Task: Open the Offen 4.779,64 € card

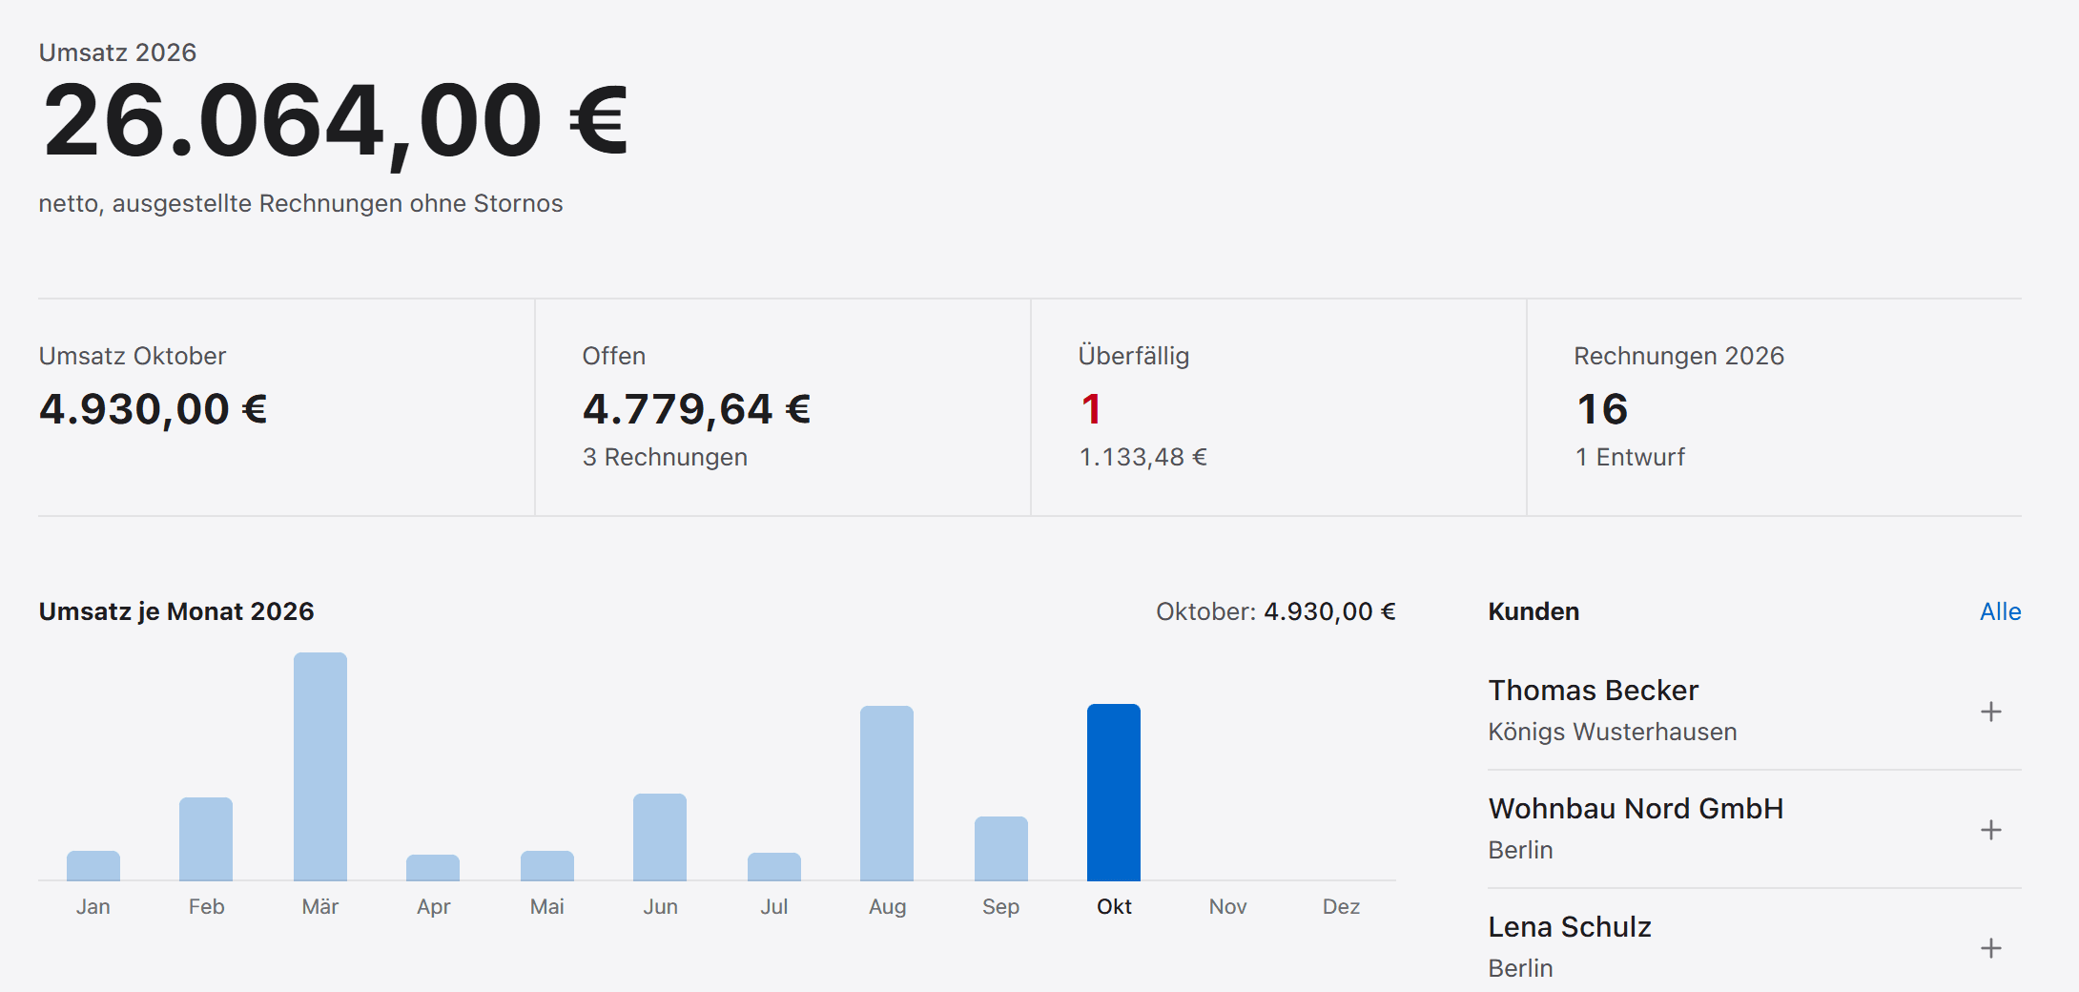Action: click(x=782, y=407)
